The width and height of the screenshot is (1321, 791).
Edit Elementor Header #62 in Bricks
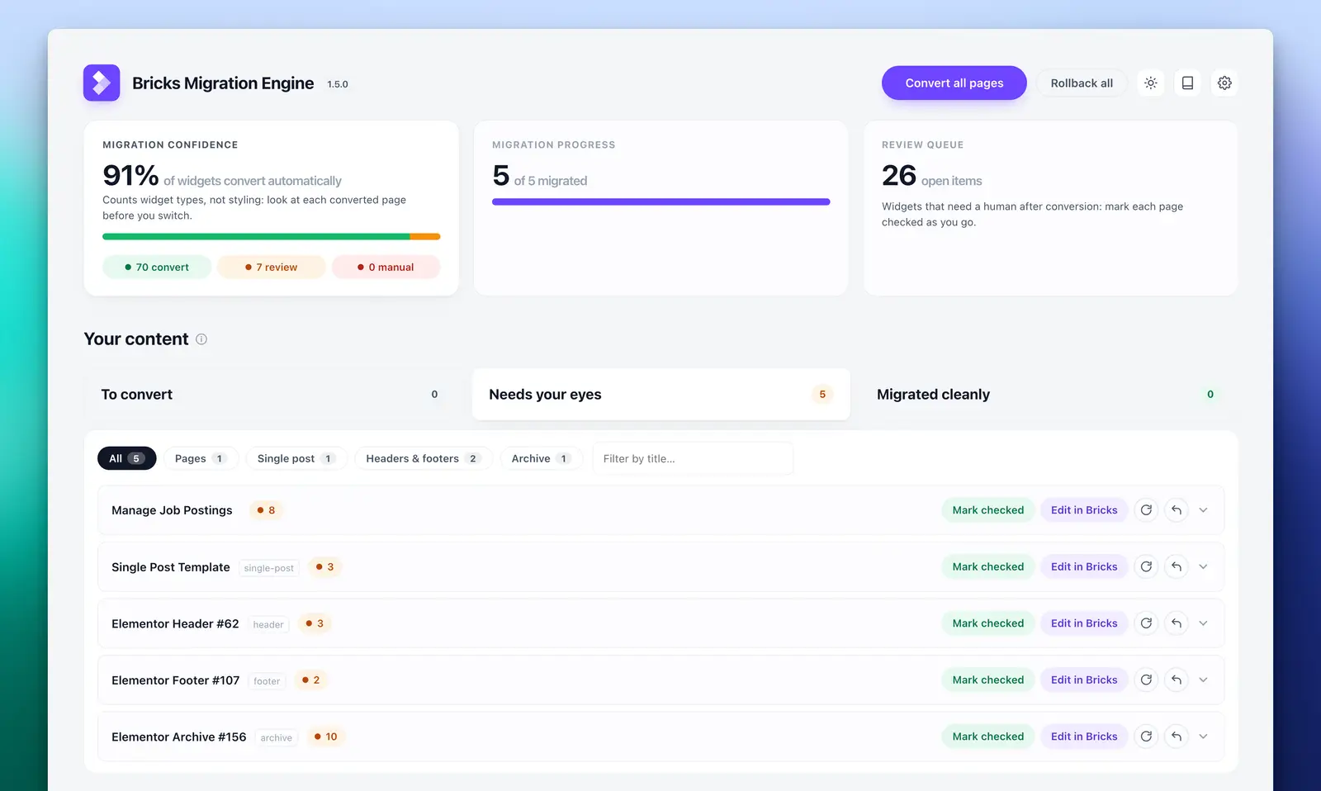[x=1084, y=623]
